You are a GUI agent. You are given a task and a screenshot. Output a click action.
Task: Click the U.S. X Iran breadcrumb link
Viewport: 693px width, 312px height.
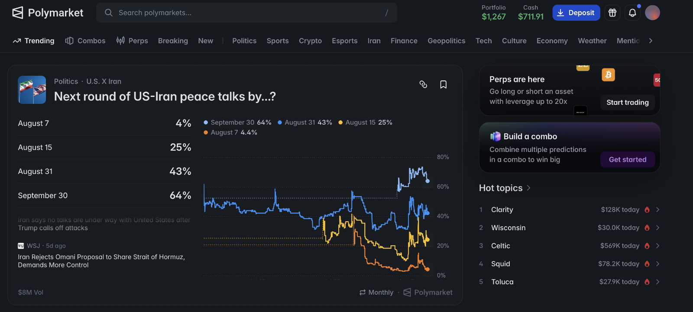[x=104, y=81]
